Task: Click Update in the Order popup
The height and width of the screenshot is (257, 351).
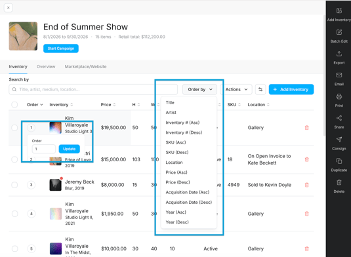Action: point(69,149)
